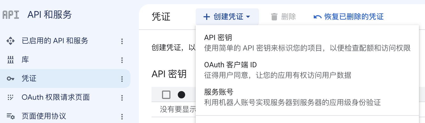The image size is (425, 123).
Task: Open 库 in the sidebar
Action: (x=25, y=59)
